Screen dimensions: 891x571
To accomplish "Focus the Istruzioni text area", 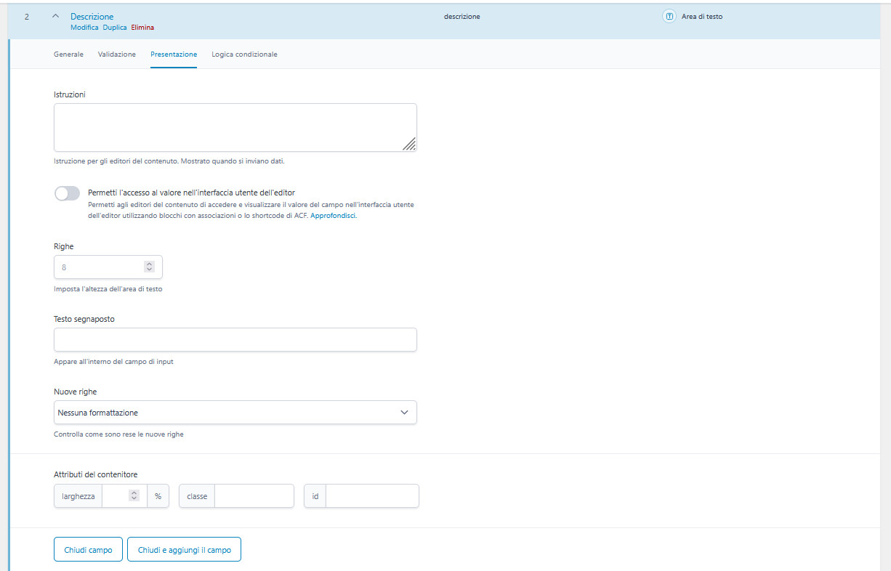I will tap(235, 127).
